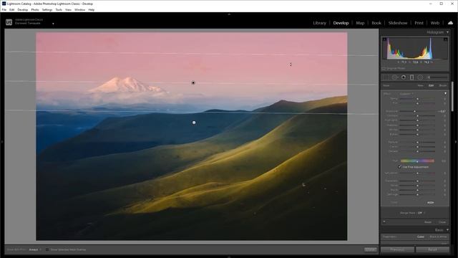Open the filter Color swatch

[x=430, y=202]
